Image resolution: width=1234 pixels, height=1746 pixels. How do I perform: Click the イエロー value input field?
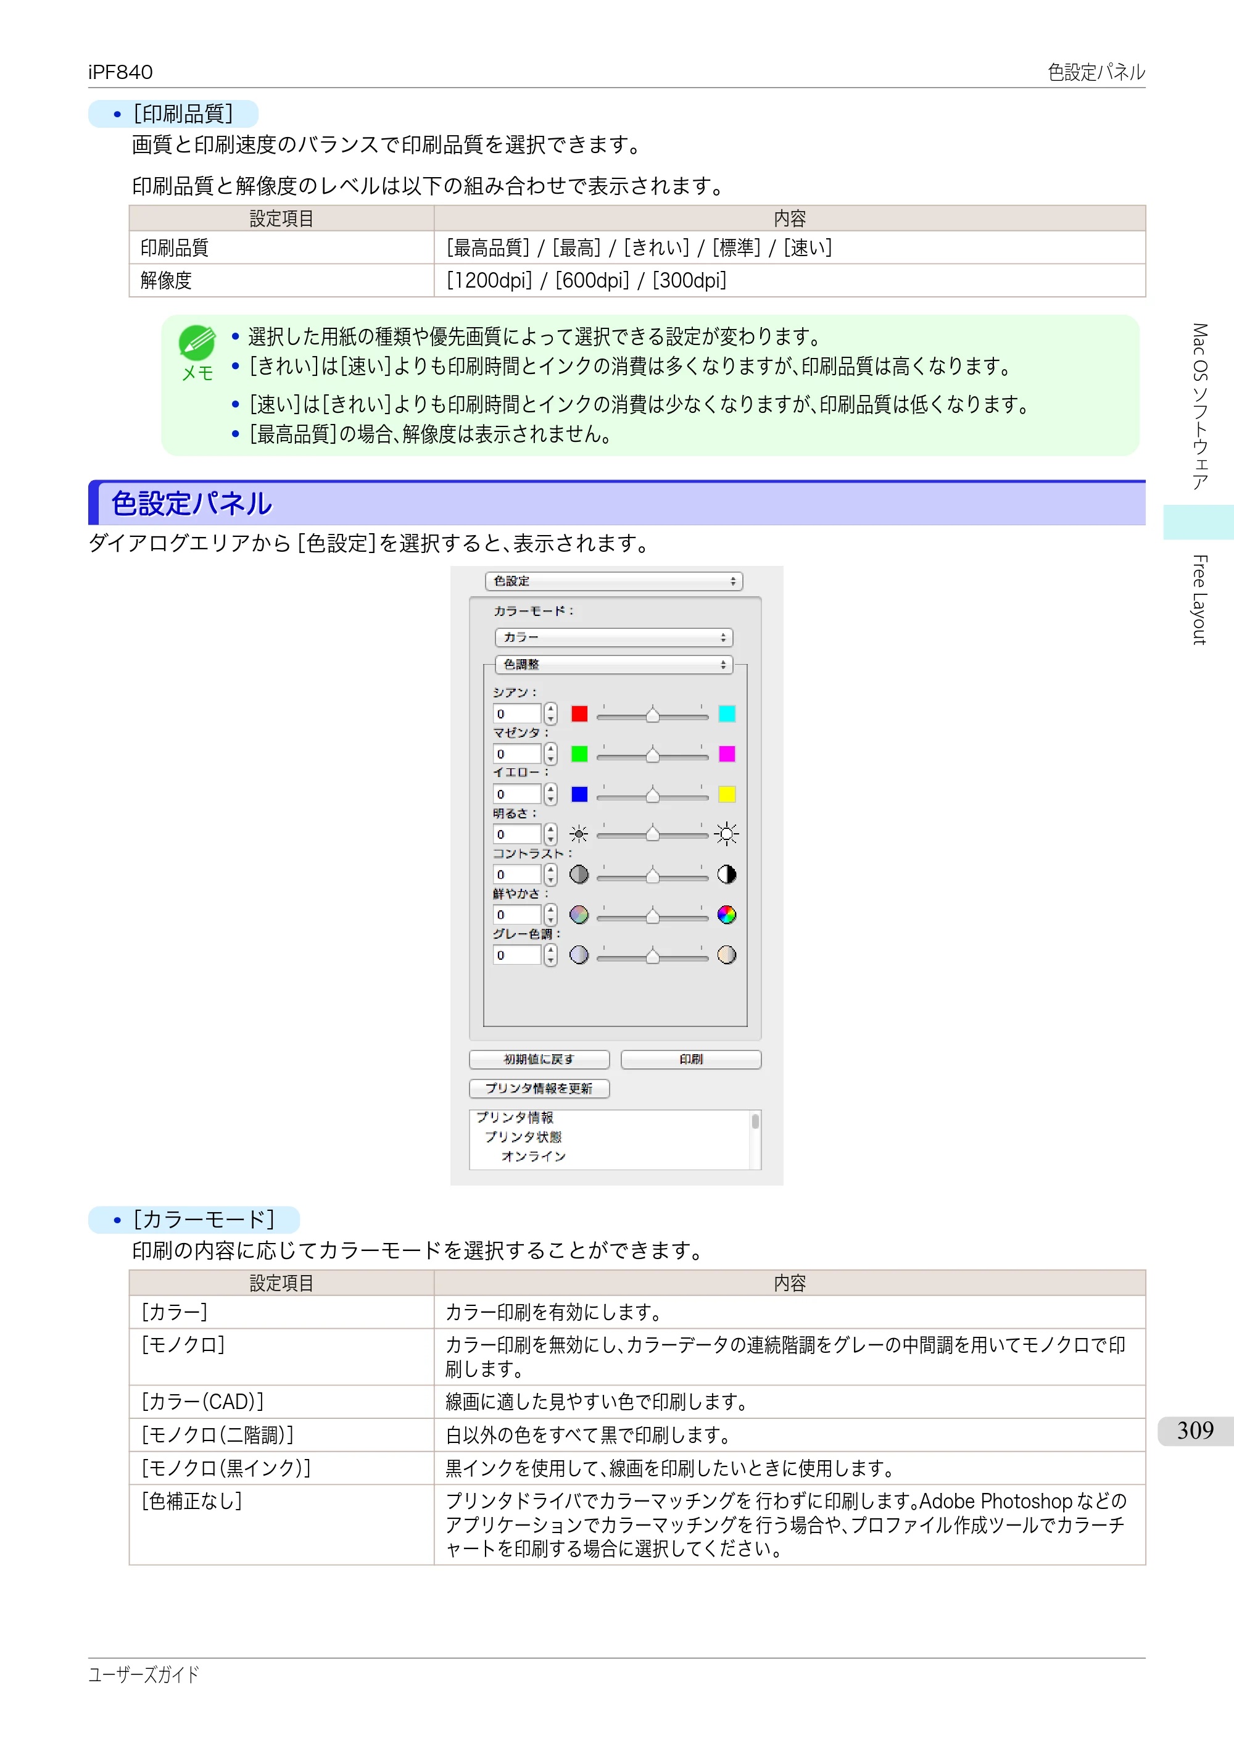click(517, 795)
